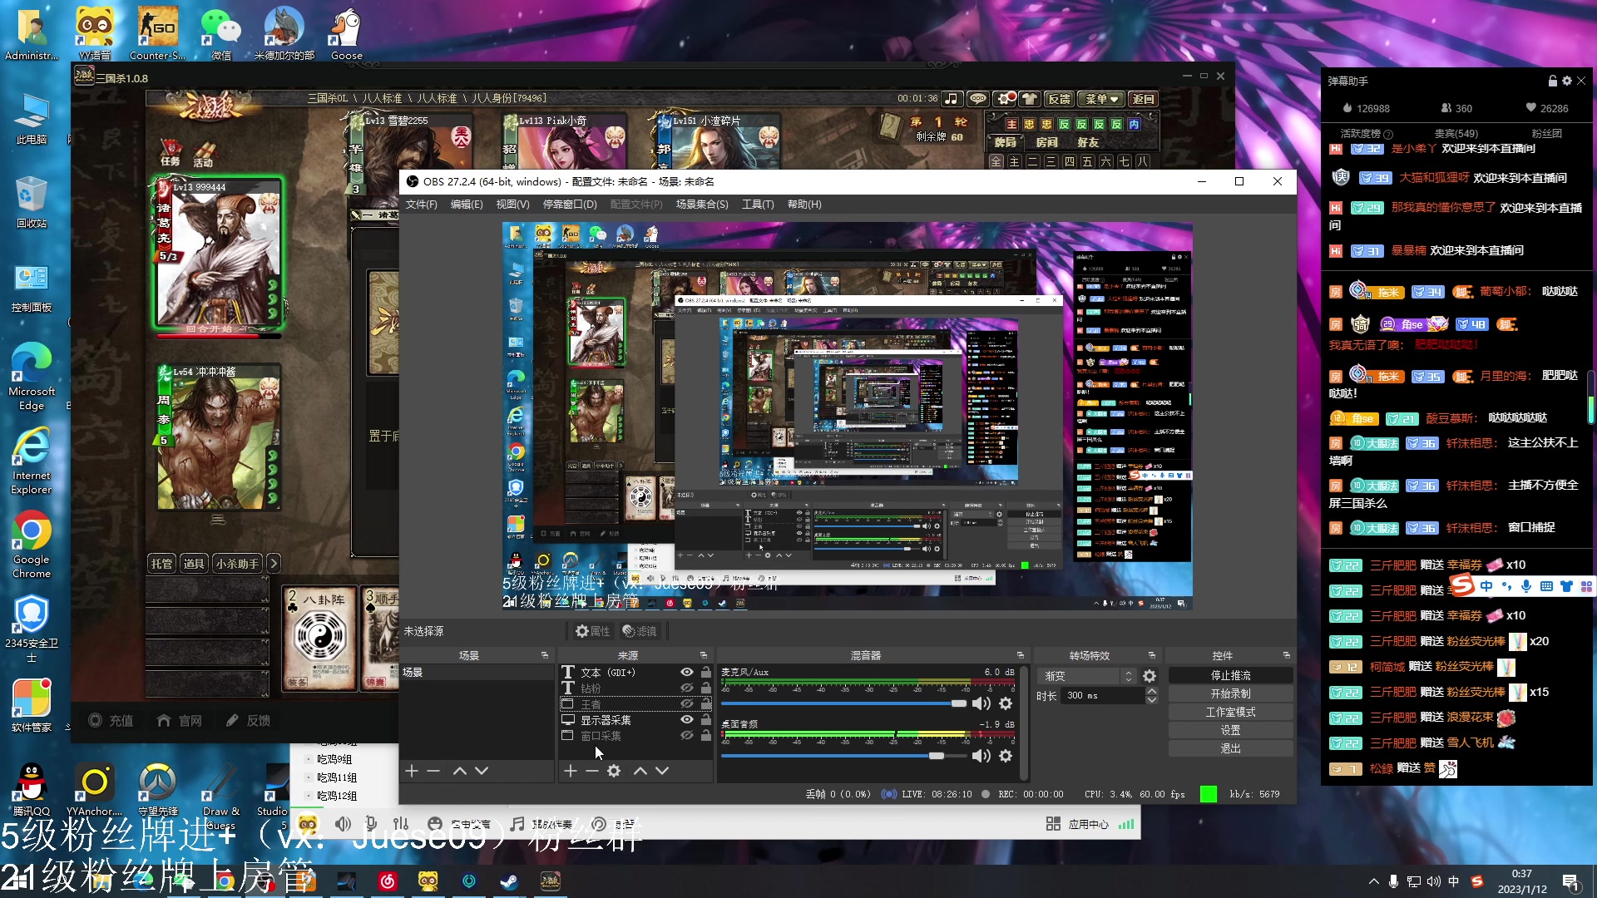This screenshot has width=1597, height=898.
Task: Open 任务 icon in the game
Action: click(171, 152)
